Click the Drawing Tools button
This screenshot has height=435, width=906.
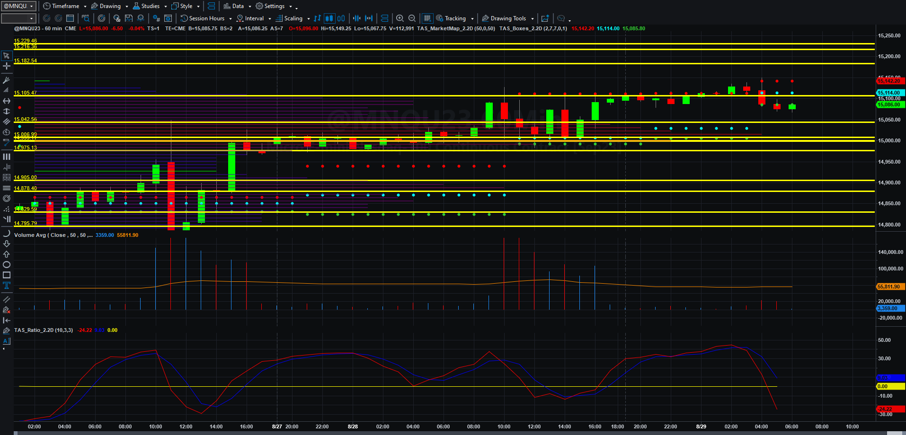coord(508,18)
